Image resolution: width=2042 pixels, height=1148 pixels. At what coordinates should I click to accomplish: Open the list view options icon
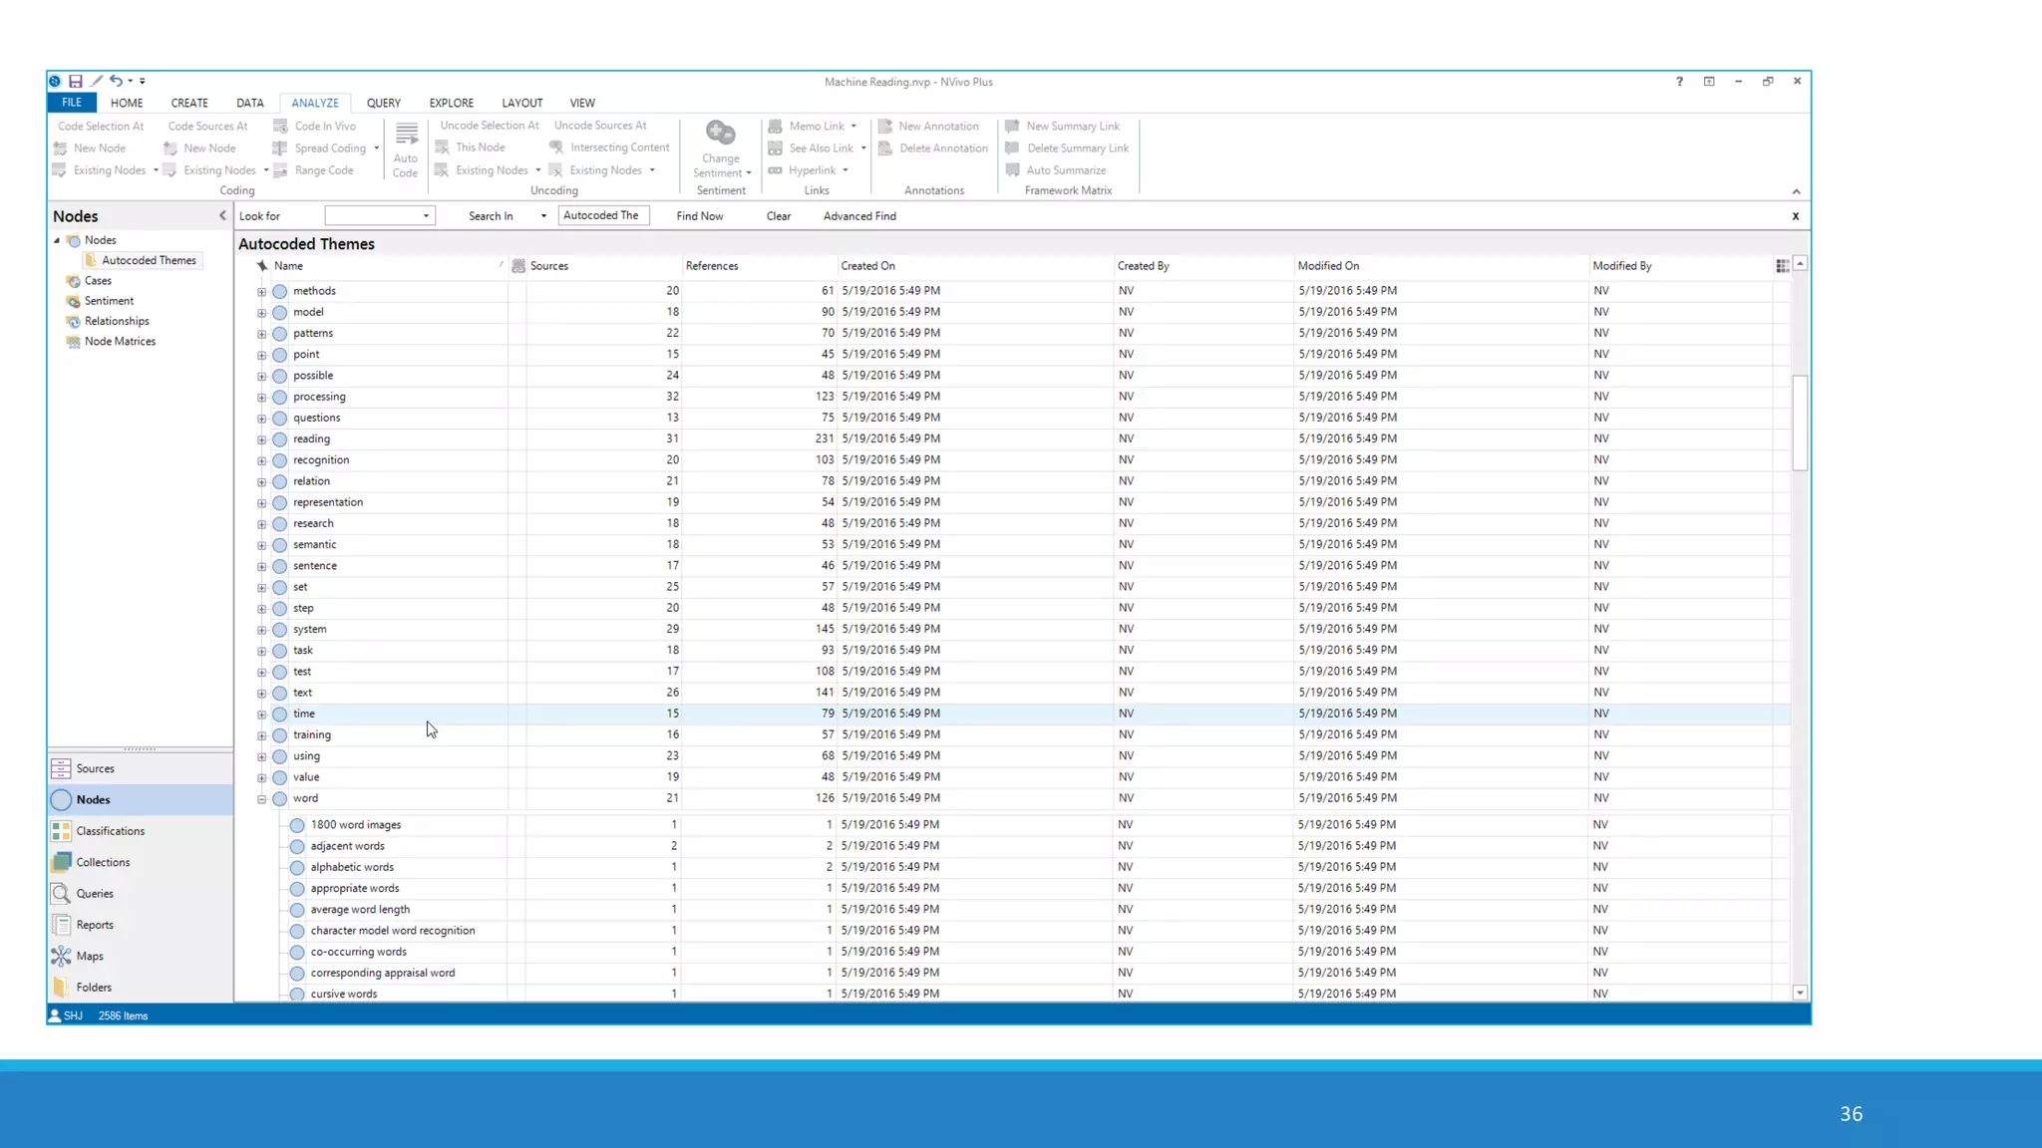pos(1782,266)
